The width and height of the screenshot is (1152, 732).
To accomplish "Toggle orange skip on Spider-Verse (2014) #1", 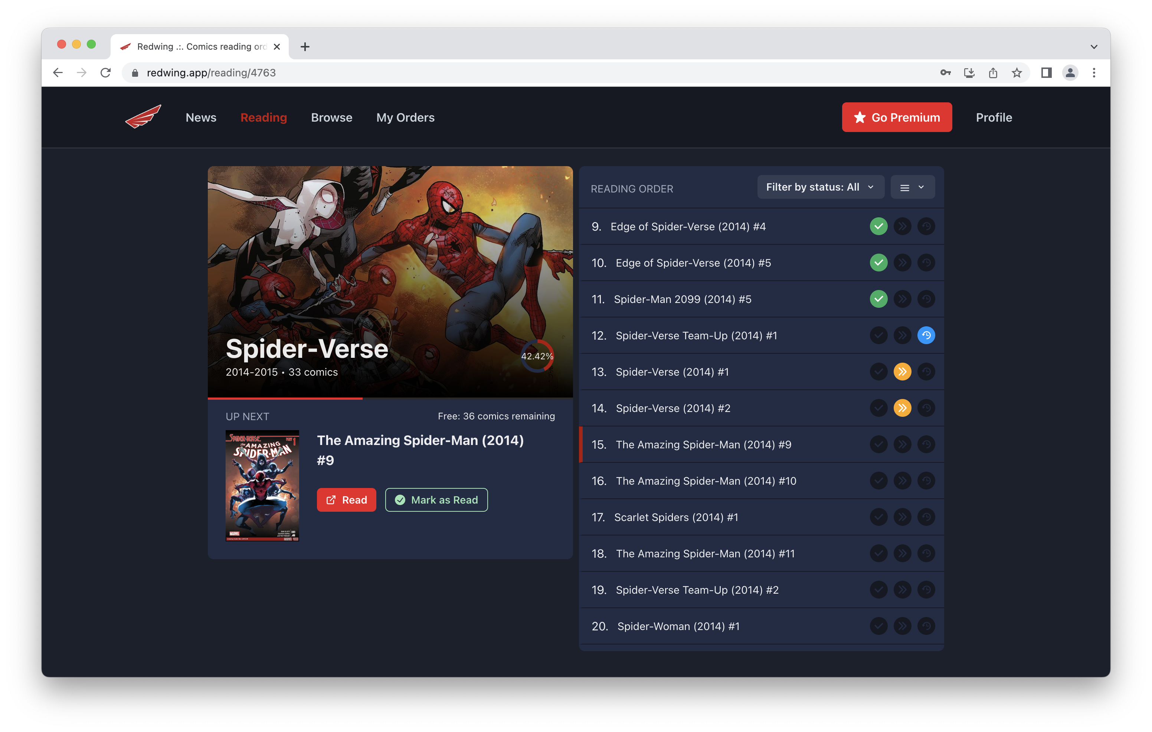I will coord(902,372).
